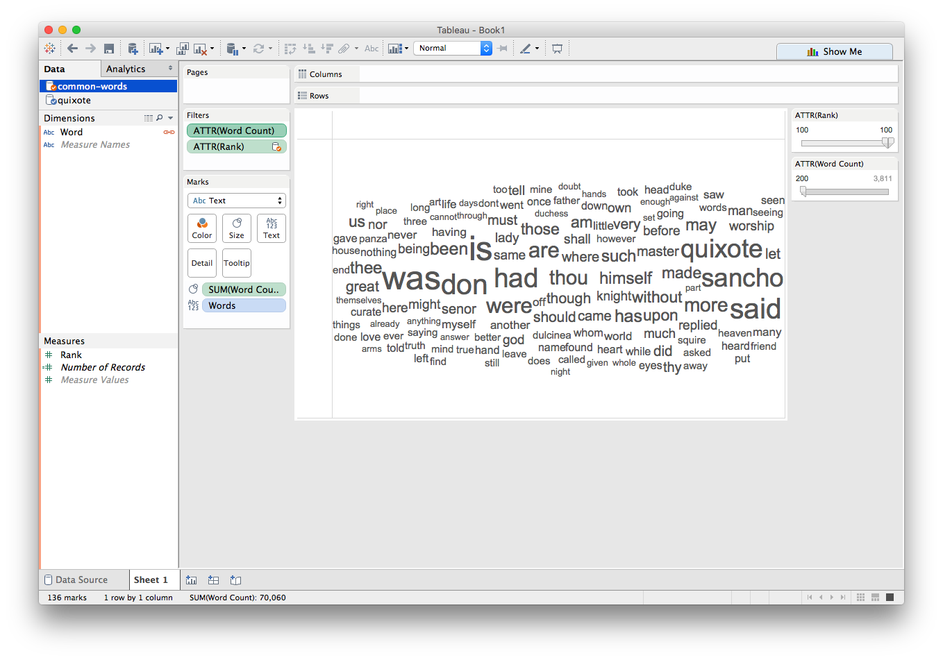943x660 pixels.
Task: Duplicate the current sheet from toolbar
Action: pyautogui.click(x=183, y=49)
